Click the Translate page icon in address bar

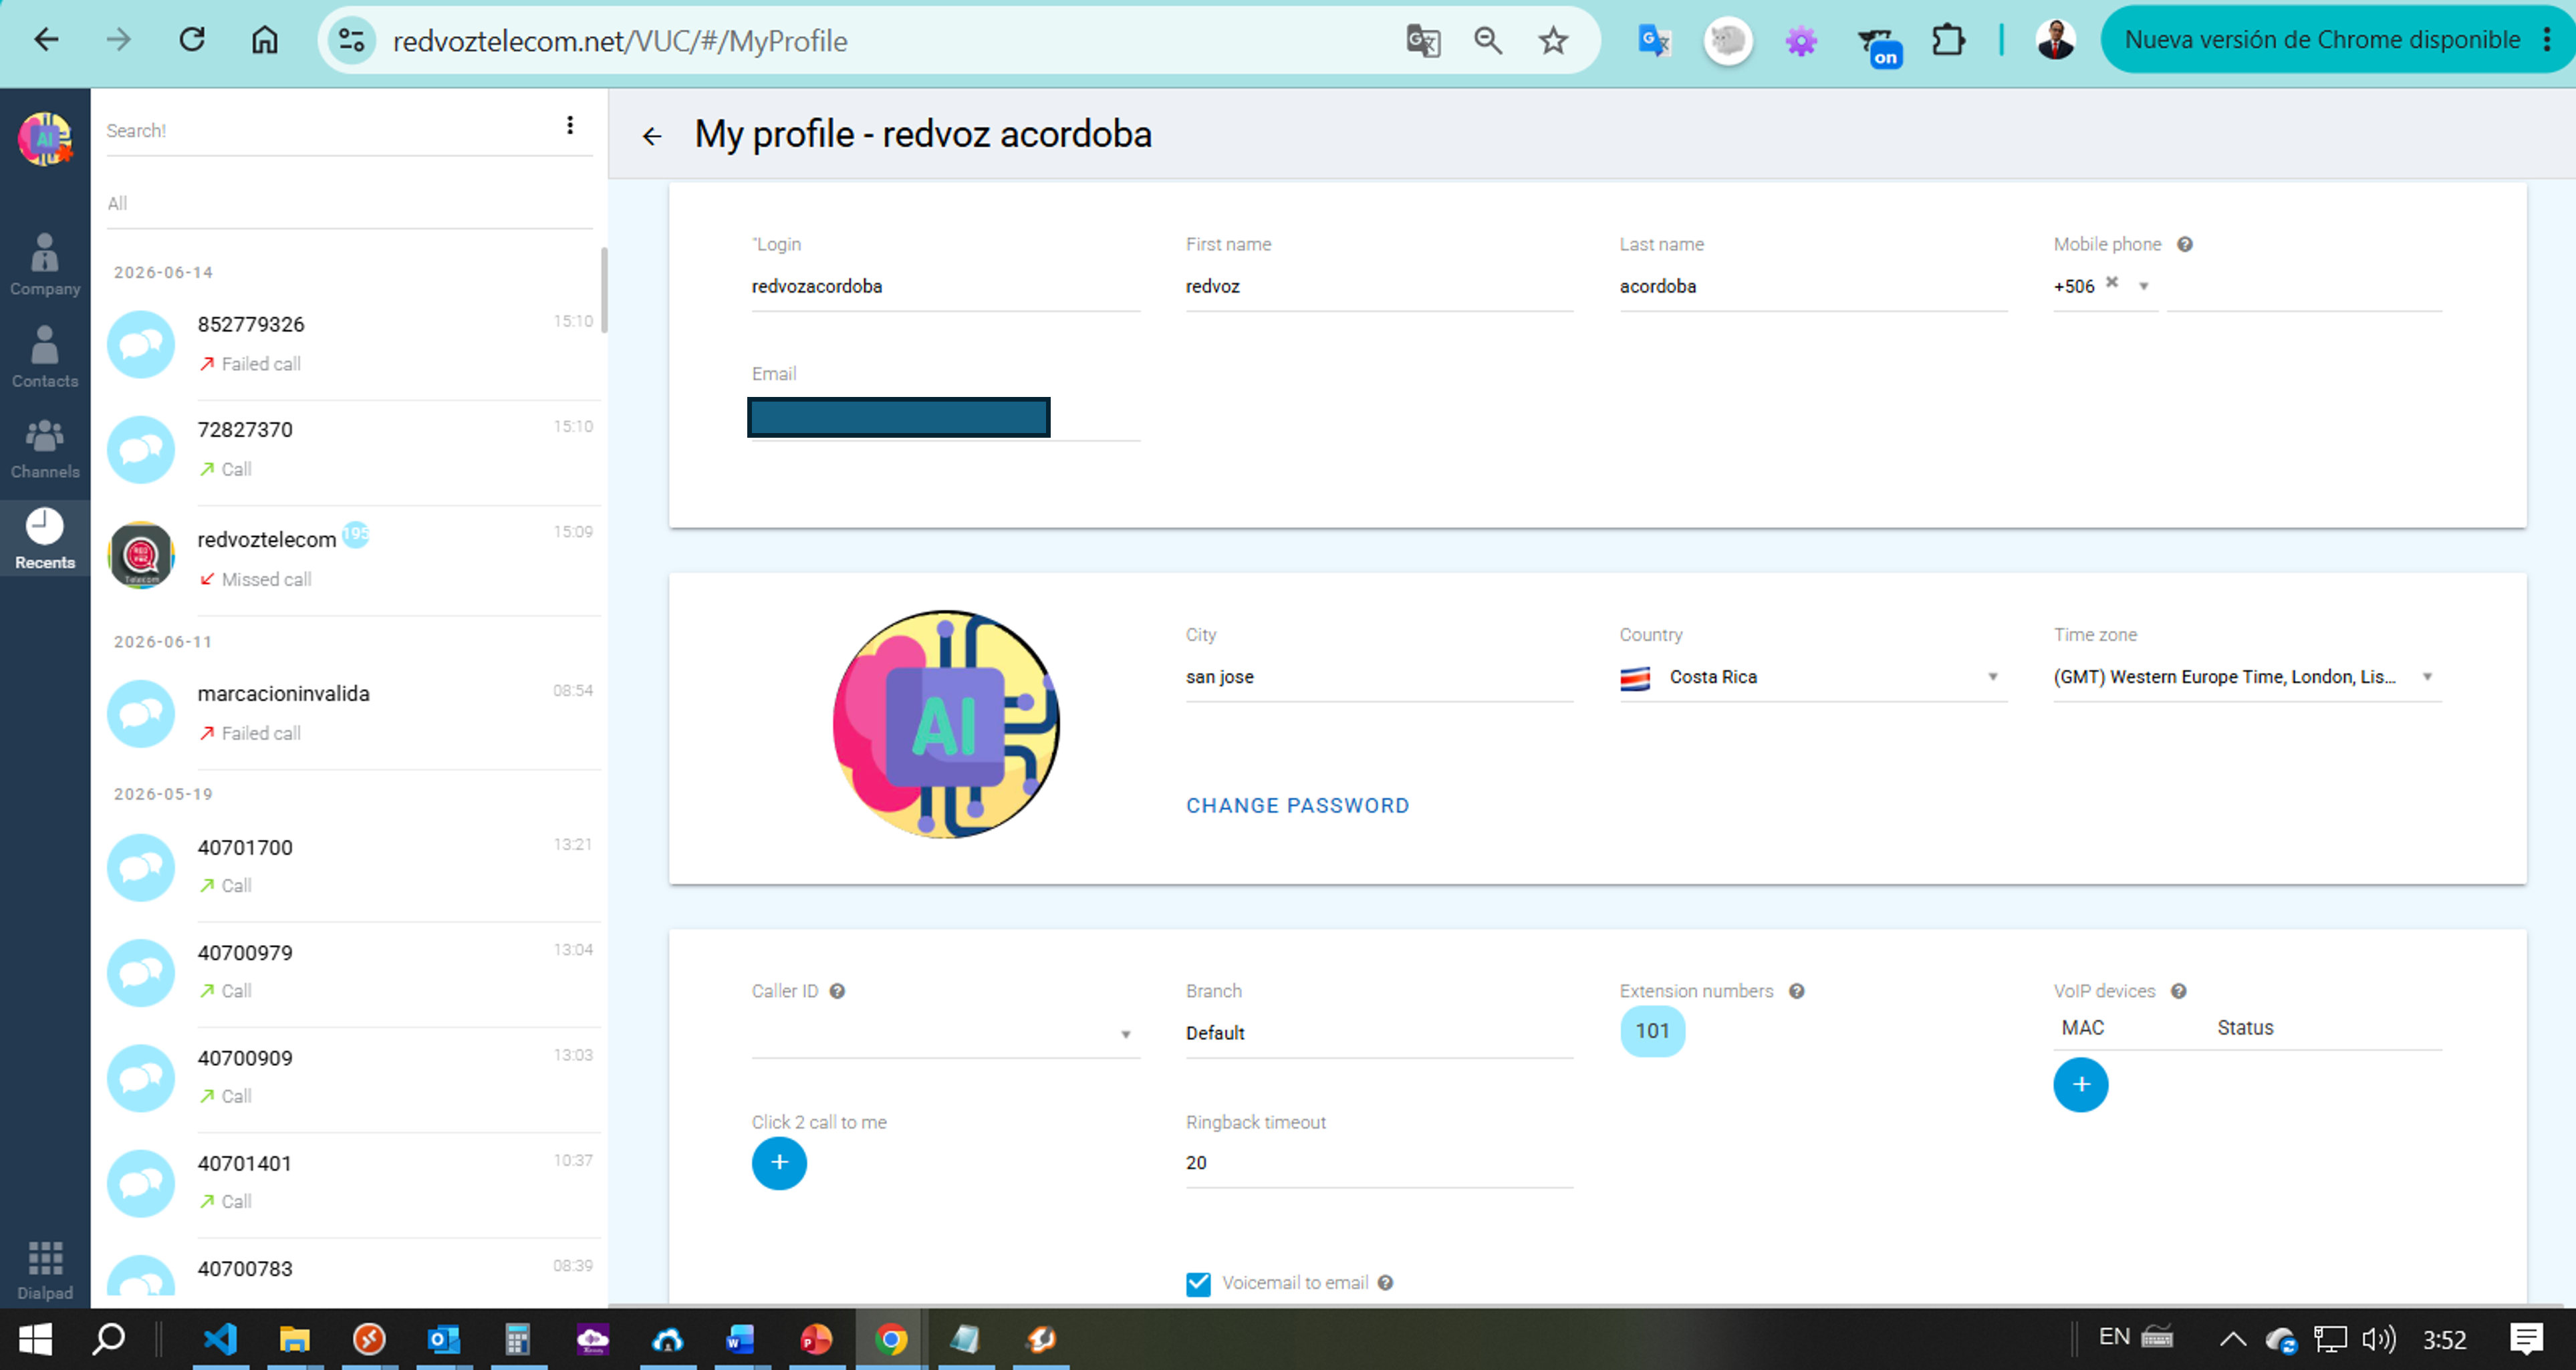point(1423,41)
